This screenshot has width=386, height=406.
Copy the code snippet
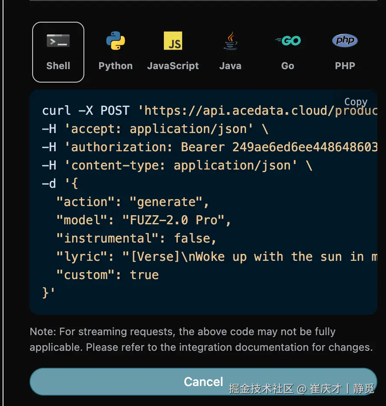pyautogui.click(x=356, y=102)
